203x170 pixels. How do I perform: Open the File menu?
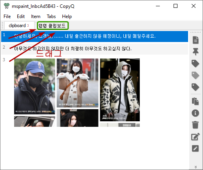coord(7,16)
